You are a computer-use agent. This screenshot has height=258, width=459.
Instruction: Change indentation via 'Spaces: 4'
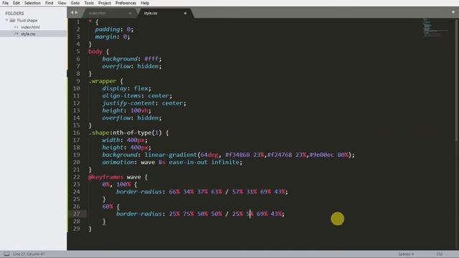(x=406, y=254)
